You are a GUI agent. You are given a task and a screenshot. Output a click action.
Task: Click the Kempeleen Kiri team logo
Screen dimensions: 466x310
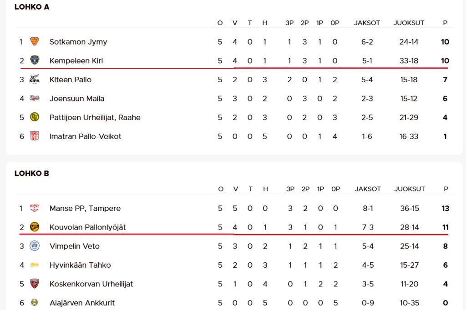(35, 60)
